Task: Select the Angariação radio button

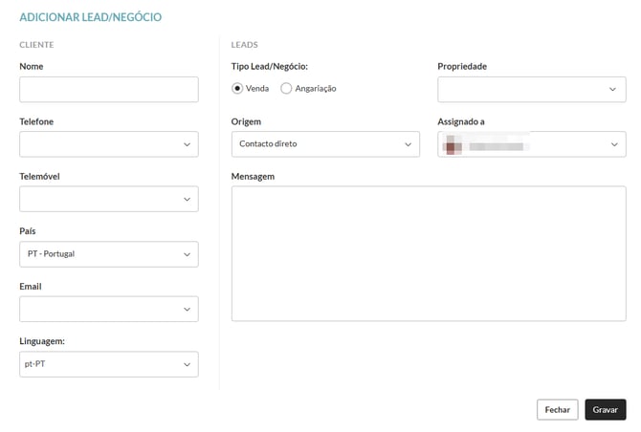Action: (x=286, y=89)
